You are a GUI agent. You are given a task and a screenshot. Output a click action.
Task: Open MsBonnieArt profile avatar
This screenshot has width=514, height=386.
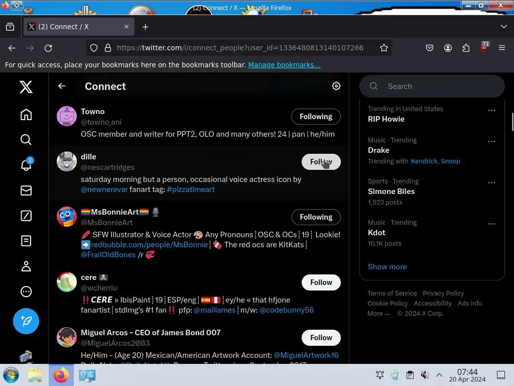click(67, 217)
